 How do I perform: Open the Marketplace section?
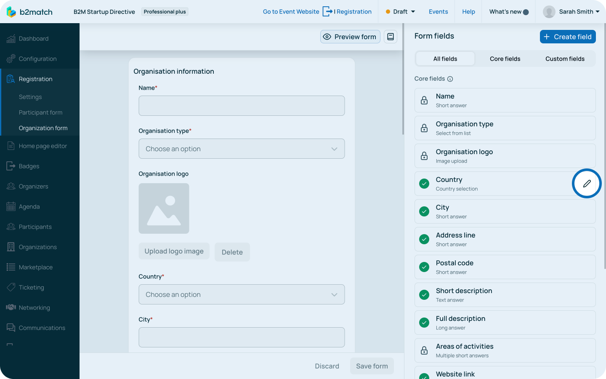tap(35, 267)
